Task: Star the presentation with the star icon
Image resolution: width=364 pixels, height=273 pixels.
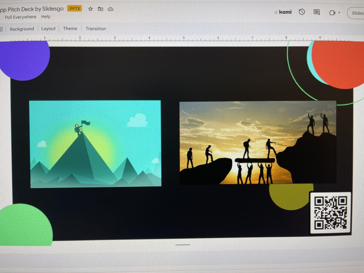Action: click(90, 9)
